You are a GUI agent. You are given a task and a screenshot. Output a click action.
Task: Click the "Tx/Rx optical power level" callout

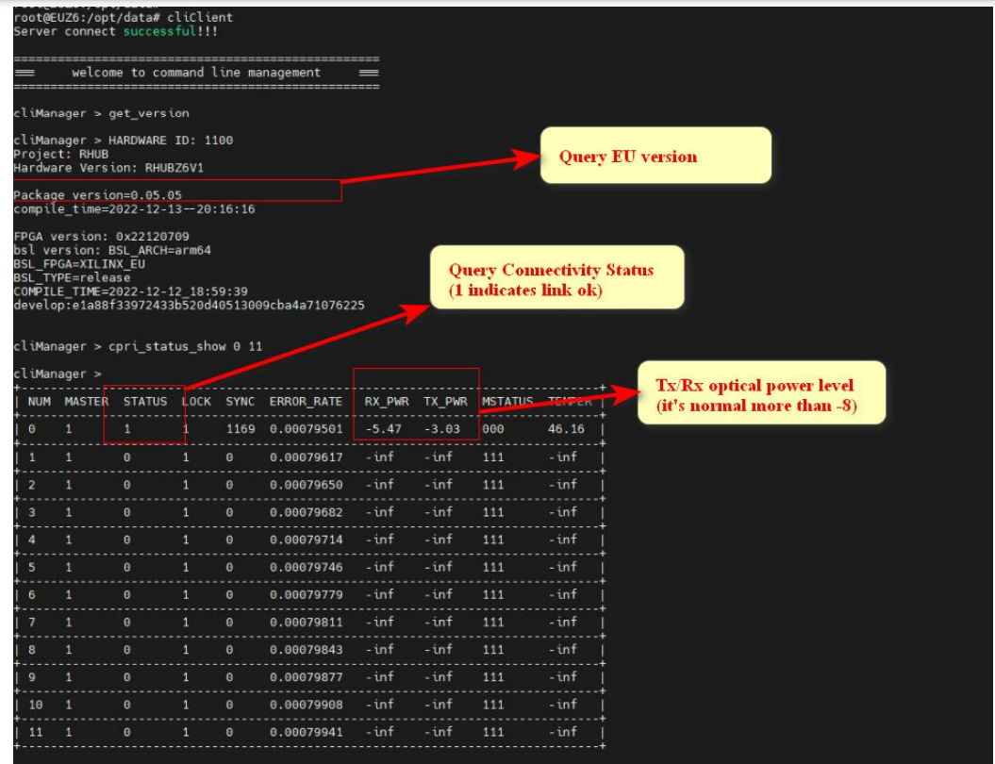(762, 393)
